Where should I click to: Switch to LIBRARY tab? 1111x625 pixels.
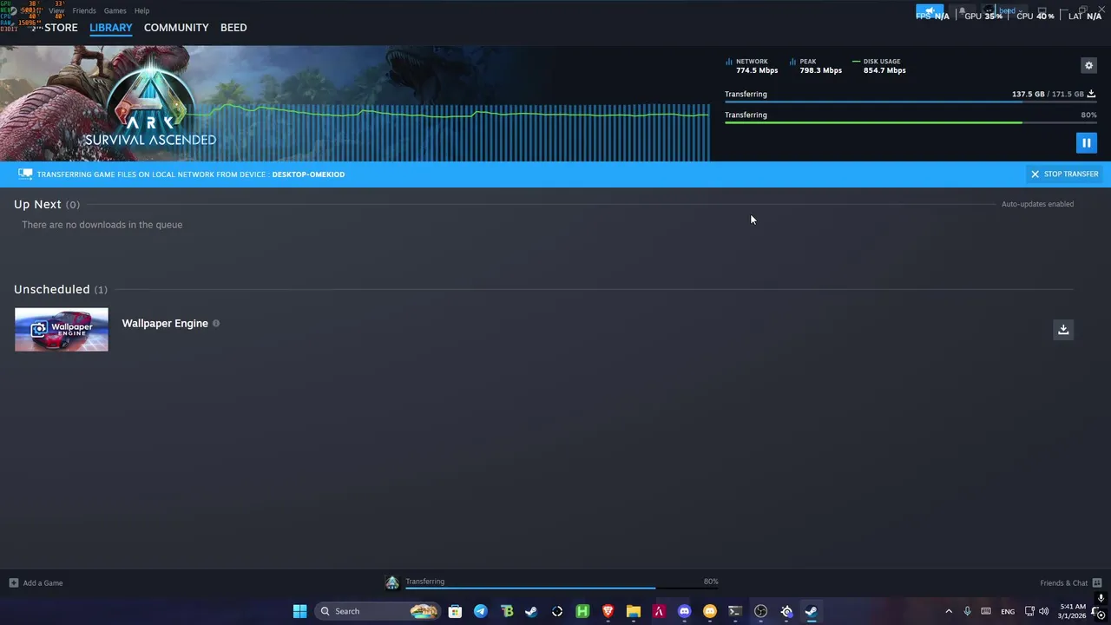pos(111,28)
